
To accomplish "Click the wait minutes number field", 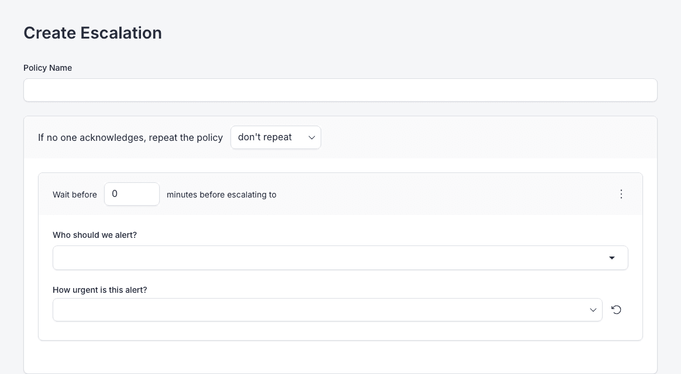I will tap(132, 194).
